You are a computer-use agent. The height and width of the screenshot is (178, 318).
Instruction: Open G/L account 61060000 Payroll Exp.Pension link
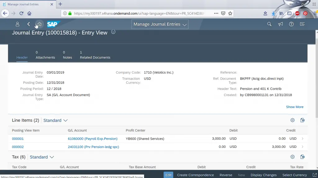[93, 139]
